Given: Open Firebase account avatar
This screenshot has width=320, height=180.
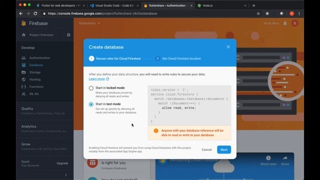Looking at the screenshot, I should click(x=294, y=23).
